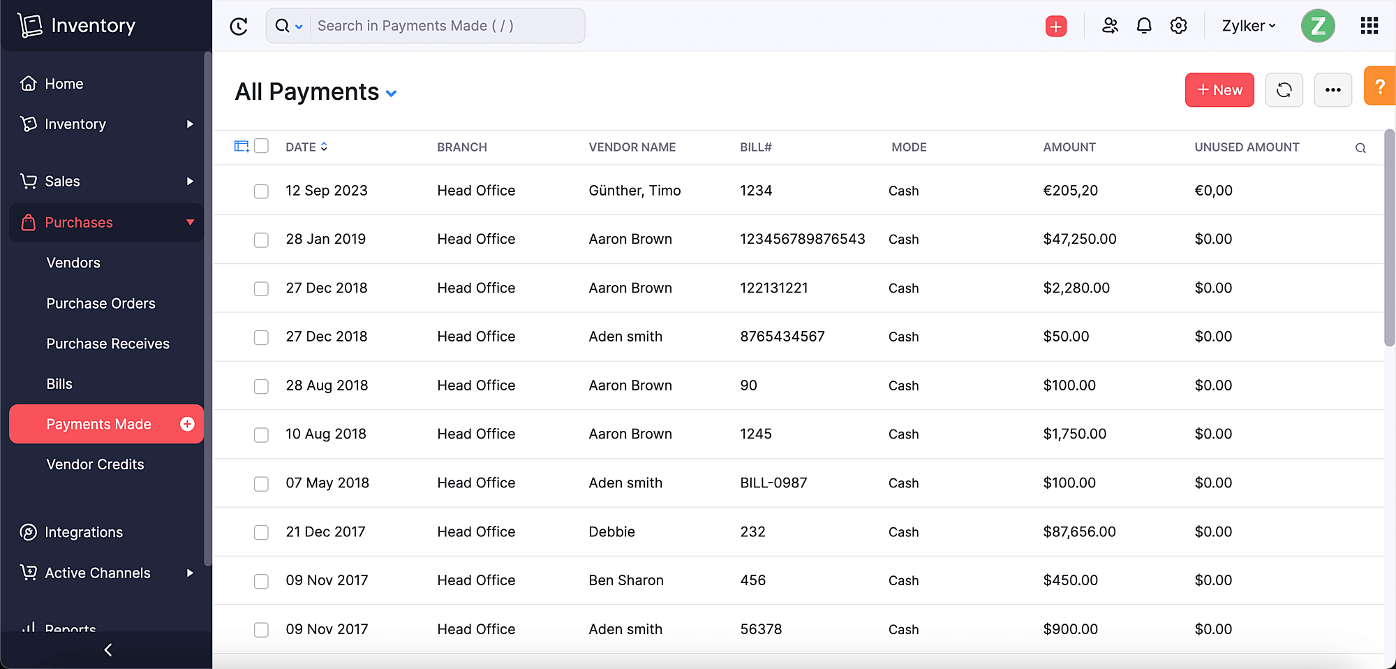Click the red quick-create plus icon

1056,25
